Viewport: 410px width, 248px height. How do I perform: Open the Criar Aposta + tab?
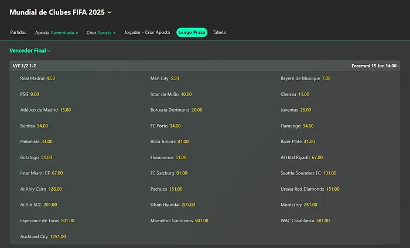[101, 33]
